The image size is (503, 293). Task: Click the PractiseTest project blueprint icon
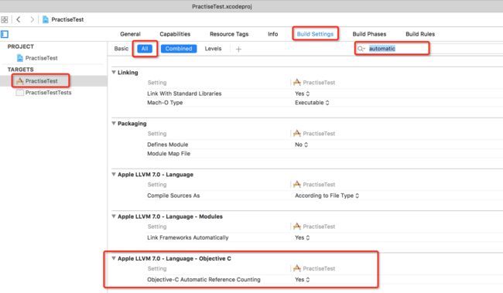point(20,58)
